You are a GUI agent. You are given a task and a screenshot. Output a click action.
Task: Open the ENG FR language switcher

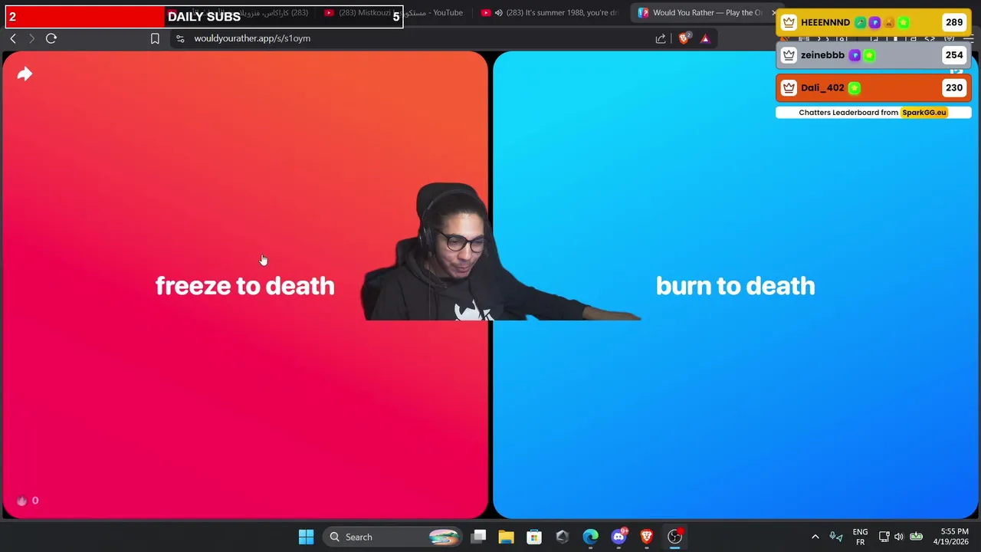click(x=860, y=537)
